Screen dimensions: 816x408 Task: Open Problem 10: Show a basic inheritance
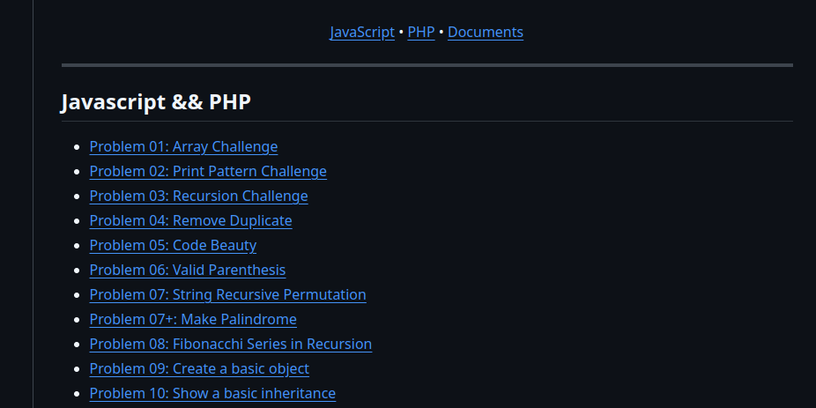(212, 393)
